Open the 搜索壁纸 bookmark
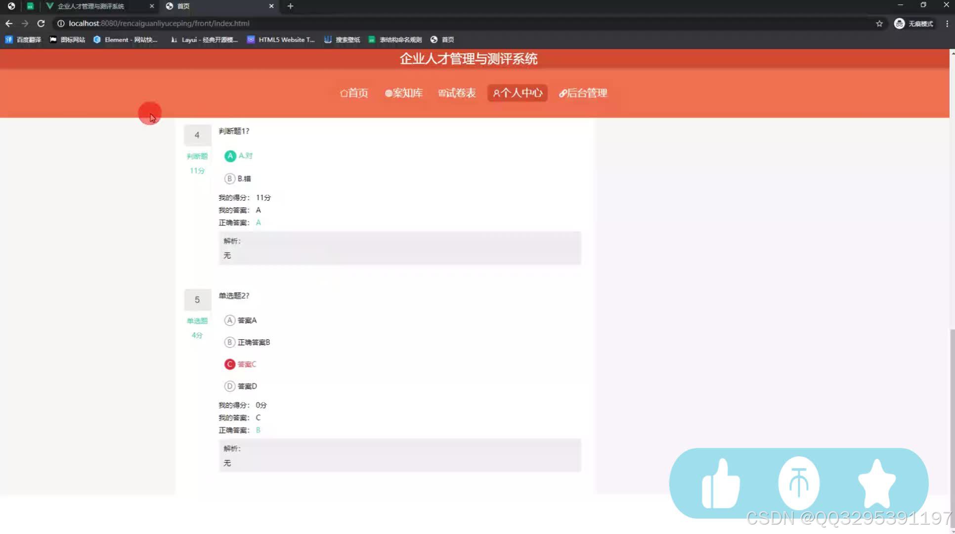Screen dimensions: 955x534 pyautogui.click(x=342, y=40)
